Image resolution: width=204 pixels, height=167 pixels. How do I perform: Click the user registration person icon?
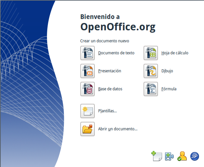coord(182,156)
